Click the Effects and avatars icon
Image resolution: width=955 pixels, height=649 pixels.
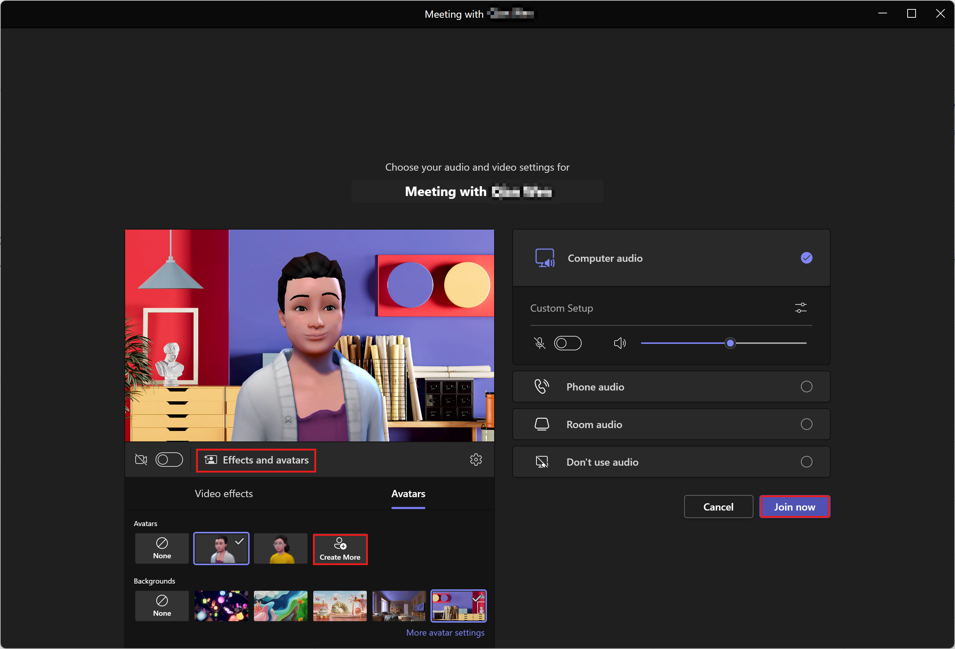tap(210, 460)
